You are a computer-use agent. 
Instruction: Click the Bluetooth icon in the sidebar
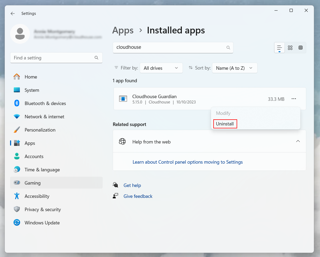[x=17, y=103]
